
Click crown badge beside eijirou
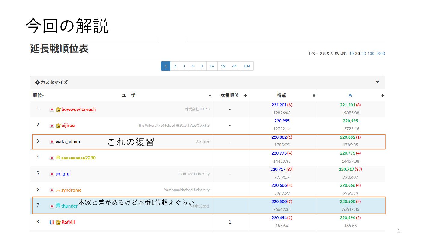[58, 126]
